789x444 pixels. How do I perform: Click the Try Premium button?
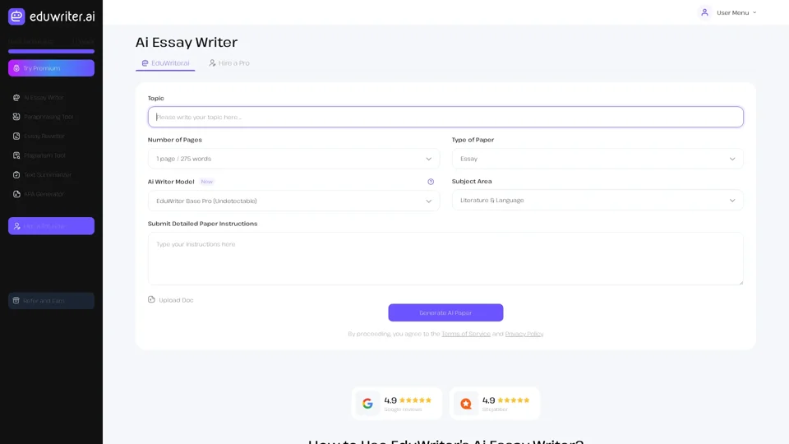(x=51, y=68)
